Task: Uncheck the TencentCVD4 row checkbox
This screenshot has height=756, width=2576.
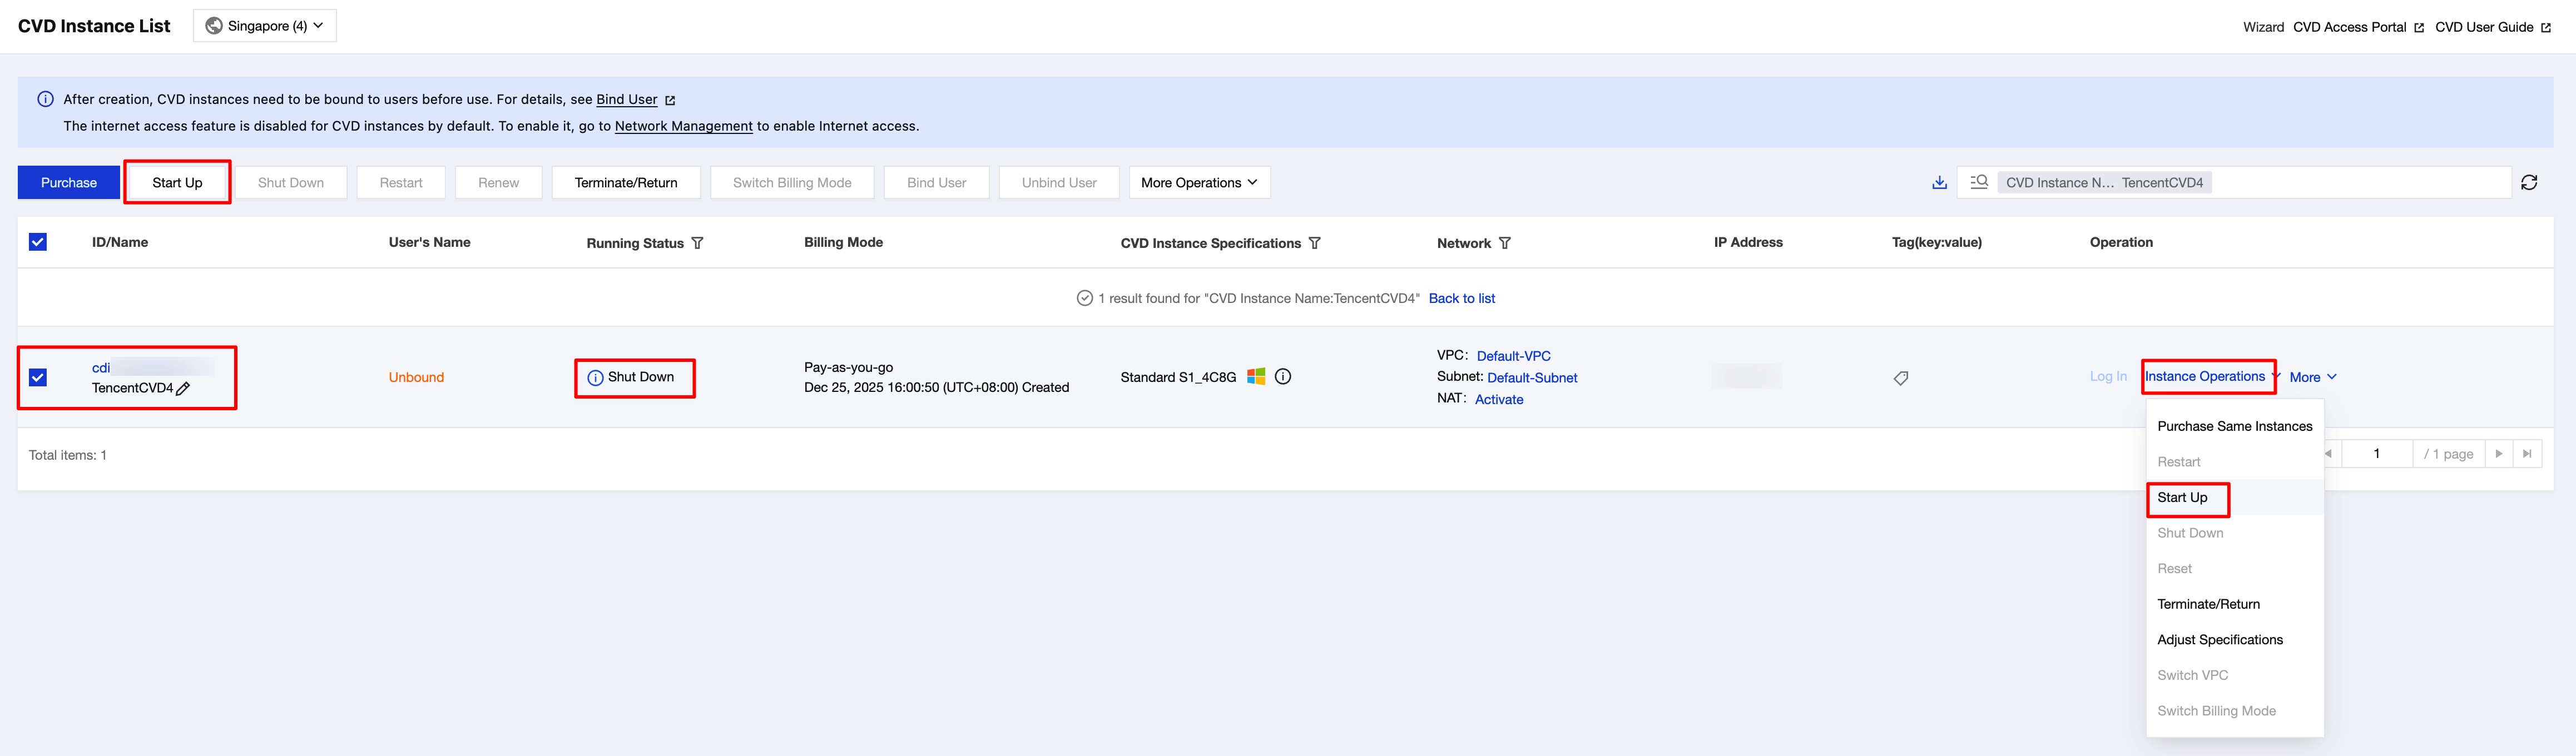Action: click(38, 377)
